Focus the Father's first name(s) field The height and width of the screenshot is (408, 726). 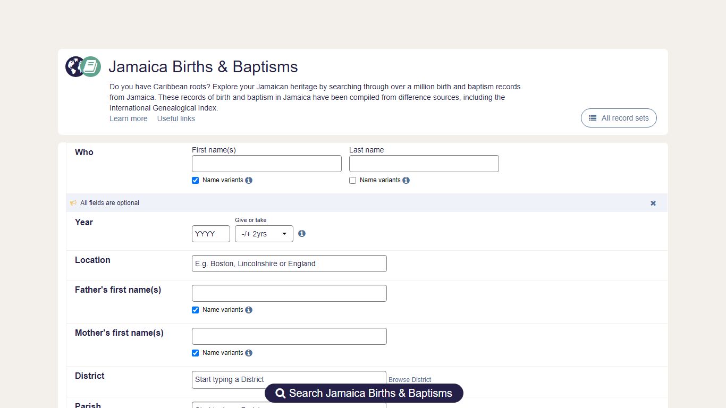click(x=289, y=293)
